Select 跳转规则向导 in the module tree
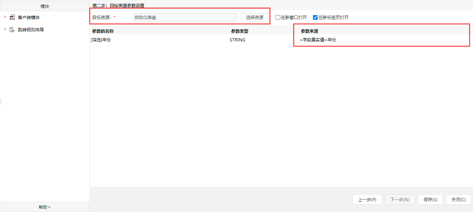Image resolution: width=473 pixels, height=212 pixels. [x=31, y=30]
